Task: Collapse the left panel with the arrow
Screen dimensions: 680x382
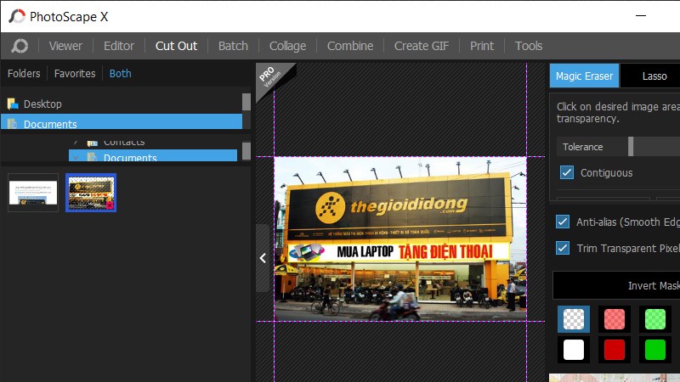Action: pyautogui.click(x=263, y=258)
